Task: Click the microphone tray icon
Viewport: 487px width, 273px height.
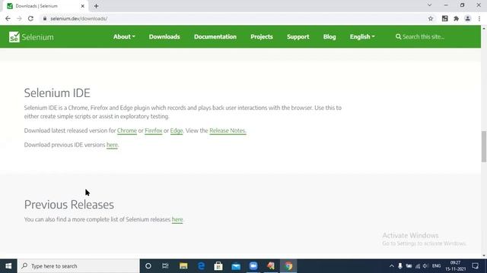Action: tap(400, 266)
